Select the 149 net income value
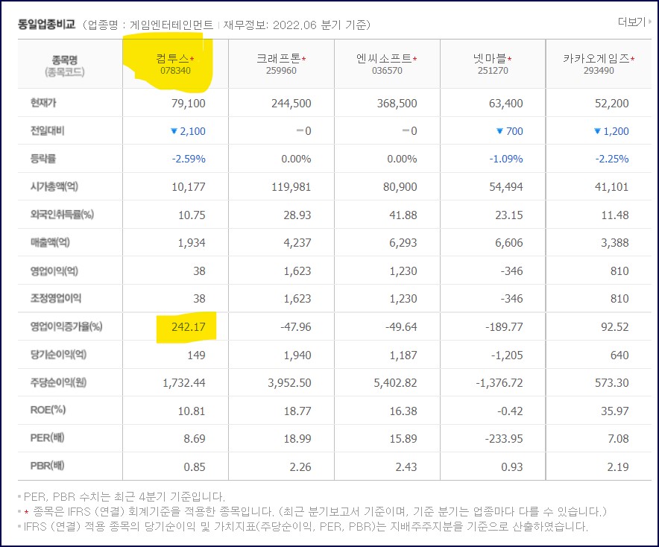 [x=196, y=355]
